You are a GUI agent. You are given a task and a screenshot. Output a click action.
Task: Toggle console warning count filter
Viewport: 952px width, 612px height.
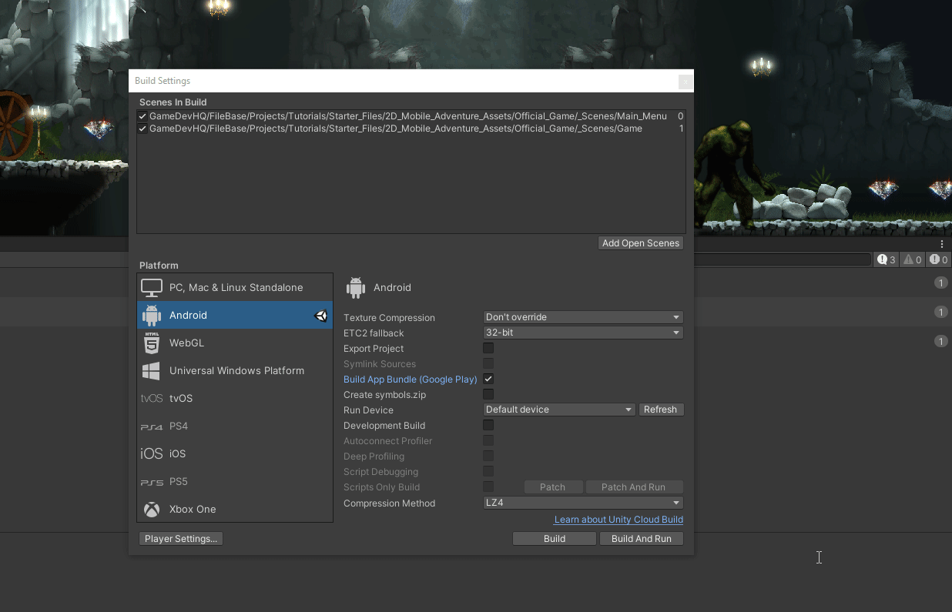(912, 260)
